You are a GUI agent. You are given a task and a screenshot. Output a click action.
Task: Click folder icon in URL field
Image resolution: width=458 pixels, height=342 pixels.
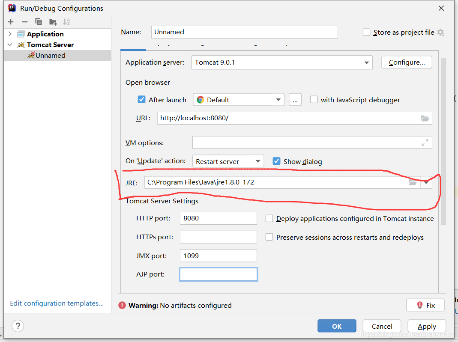click(x=425, y=118)
